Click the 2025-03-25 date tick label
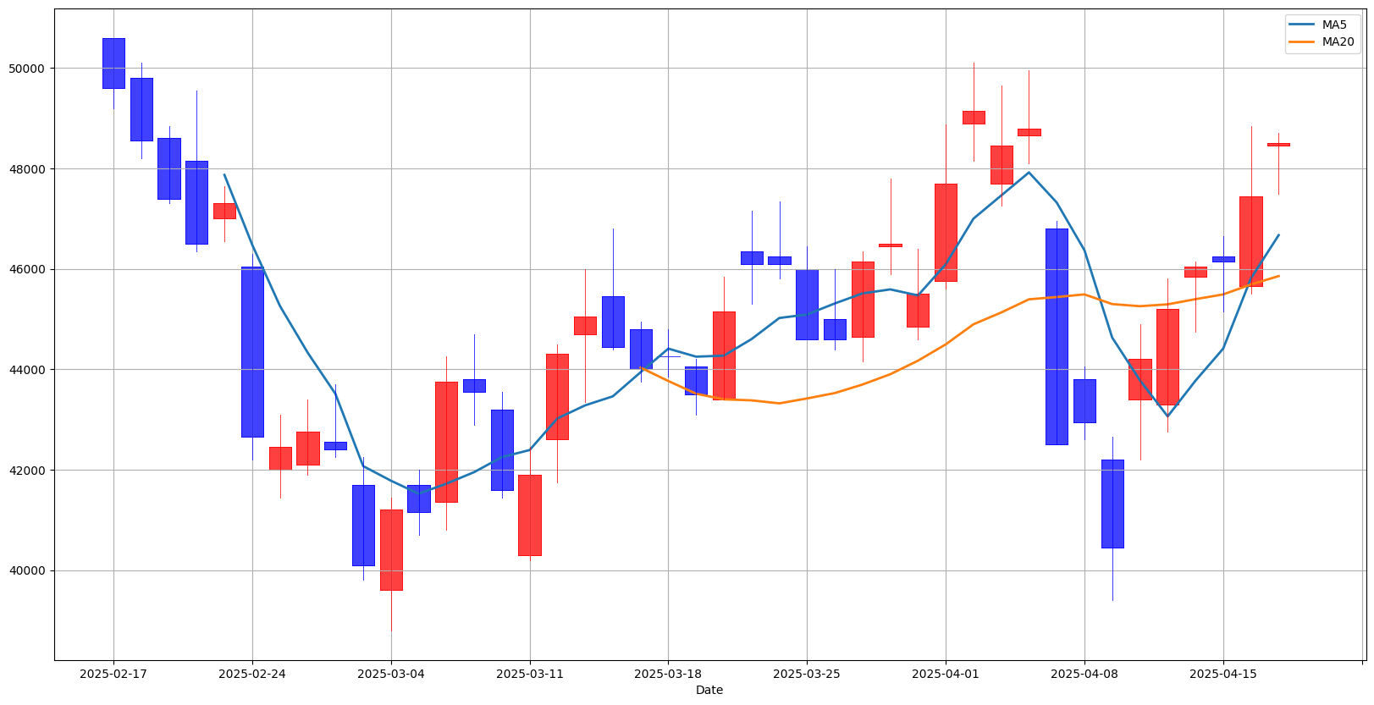Screen dimensions: 1374x705 [x=807, y=675]
